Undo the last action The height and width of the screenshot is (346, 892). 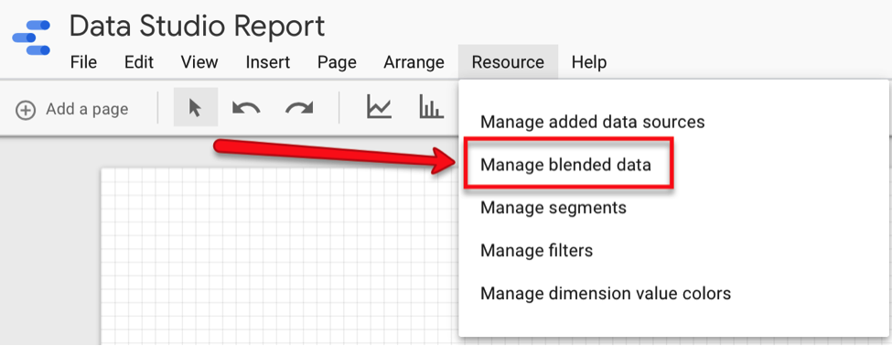tap(246, 108)
